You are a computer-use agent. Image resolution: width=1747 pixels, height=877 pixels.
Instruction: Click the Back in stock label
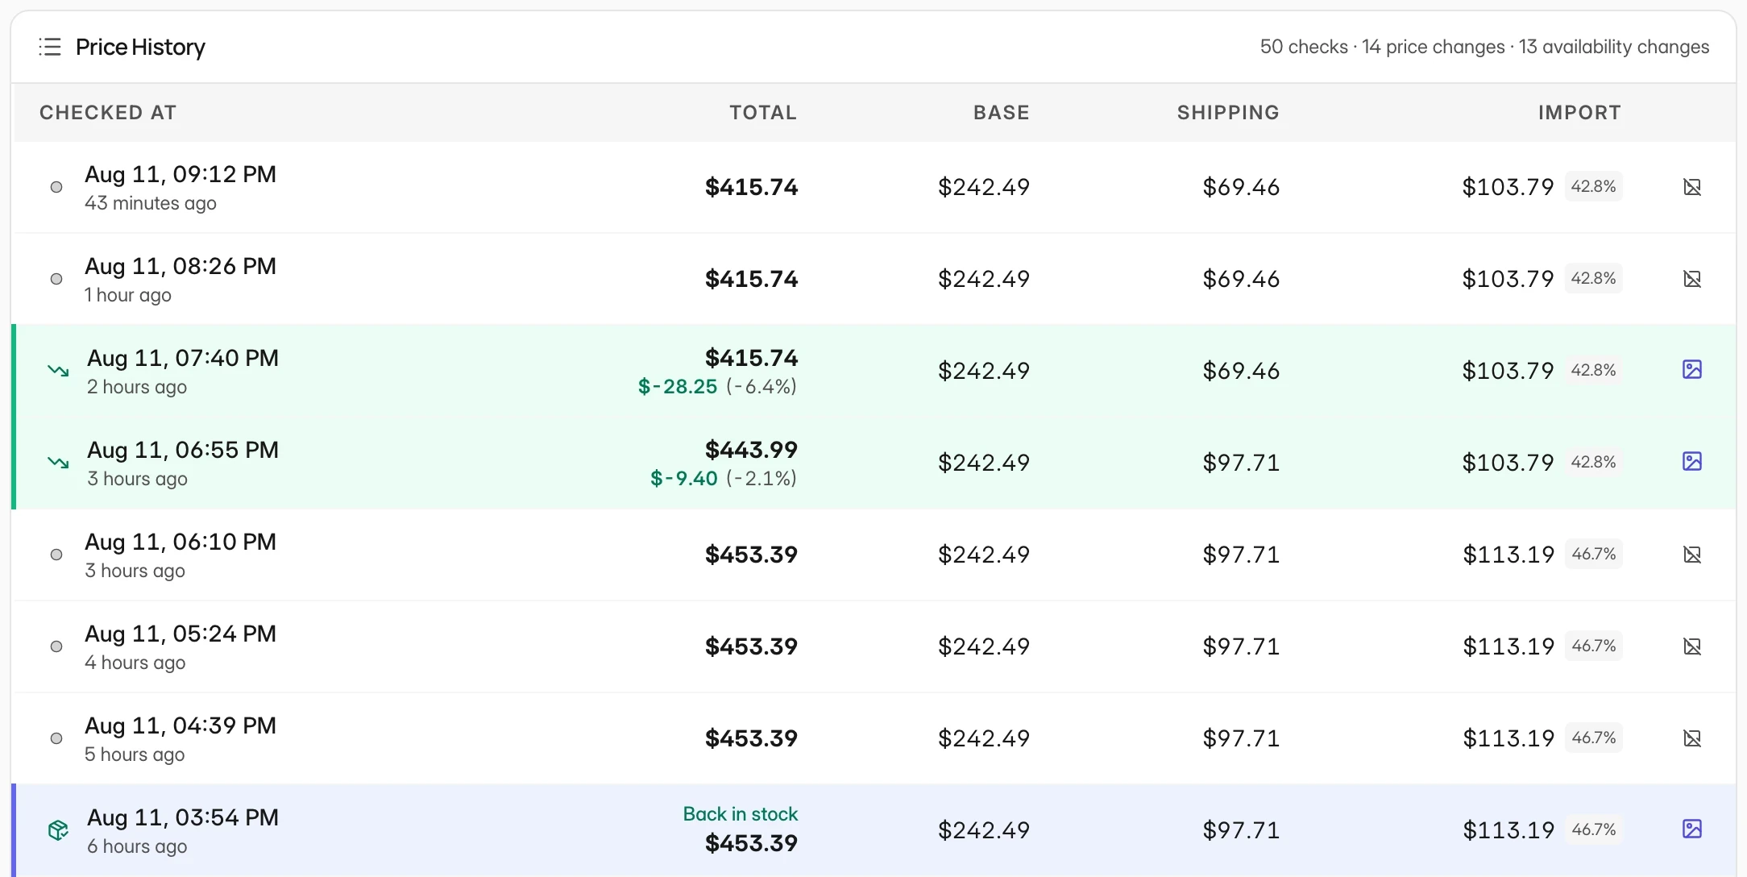(x=741, y=814)
